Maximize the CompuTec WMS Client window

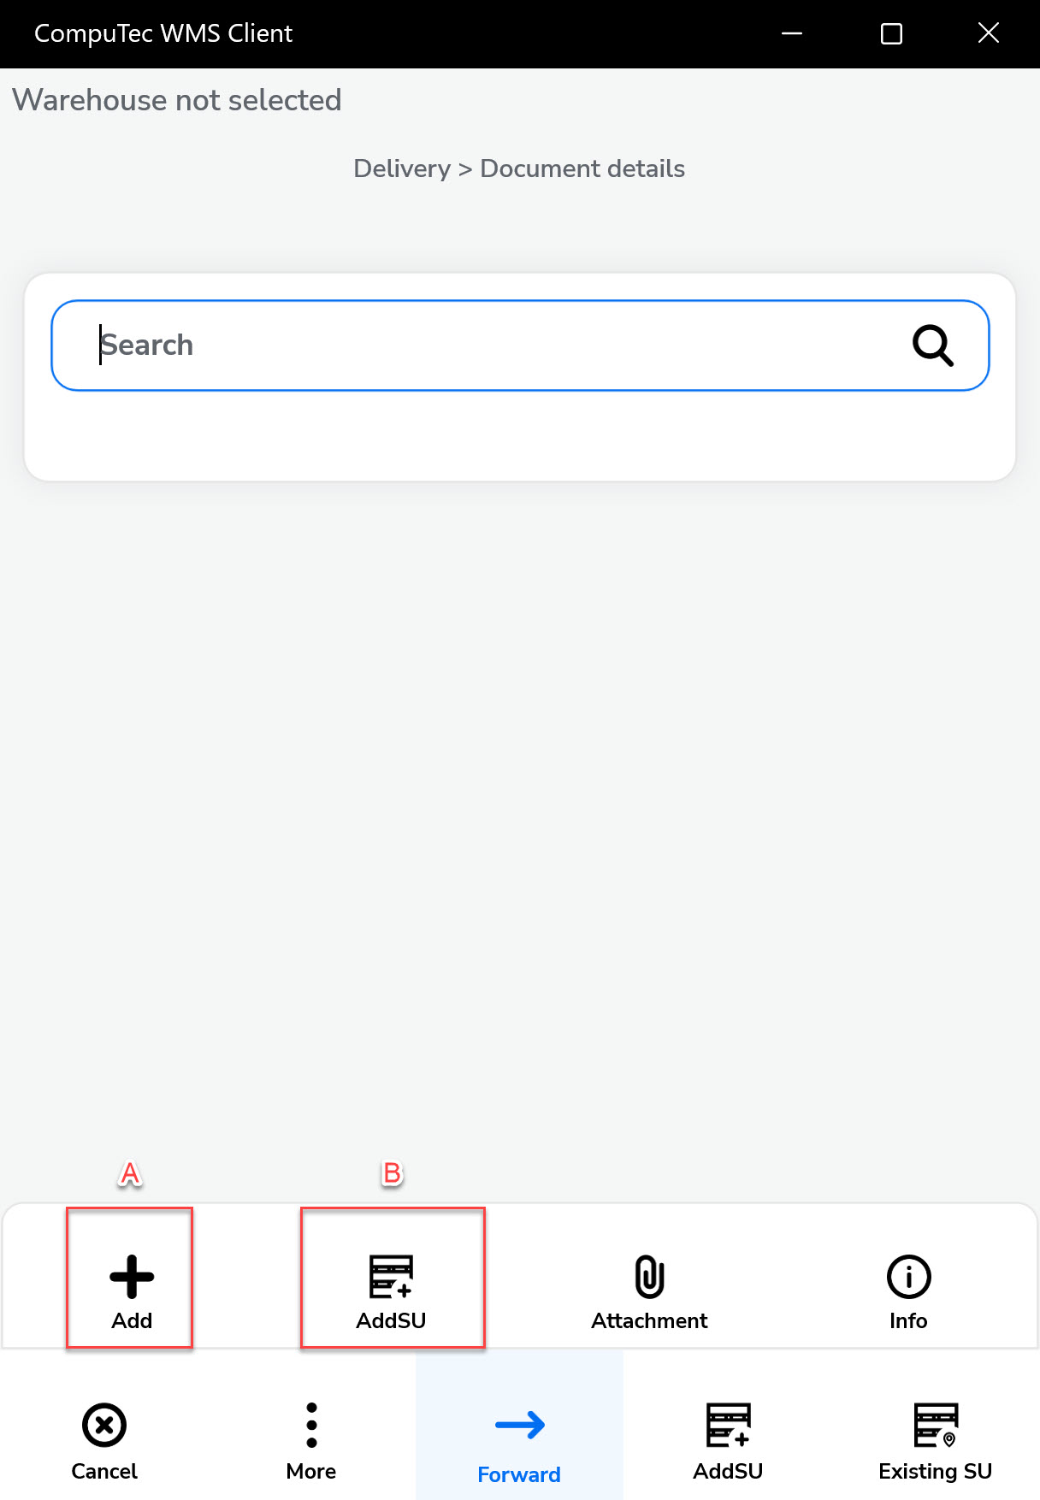click(x=891, y=33)
